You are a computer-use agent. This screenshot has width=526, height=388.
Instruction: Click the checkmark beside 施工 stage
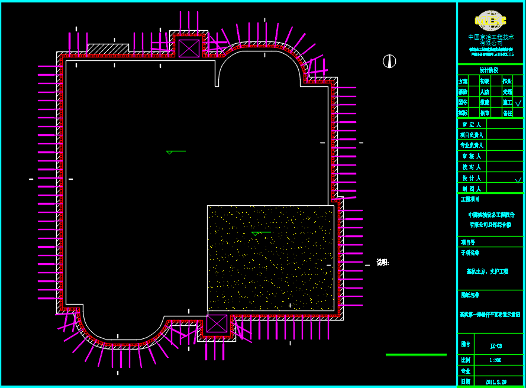tap(518, 103)
